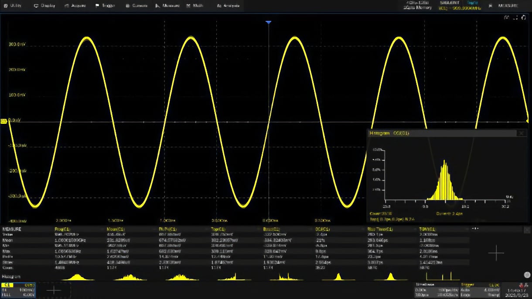Add a channel with the plus box beside C1
532x299 pixels.
point(54,289)
